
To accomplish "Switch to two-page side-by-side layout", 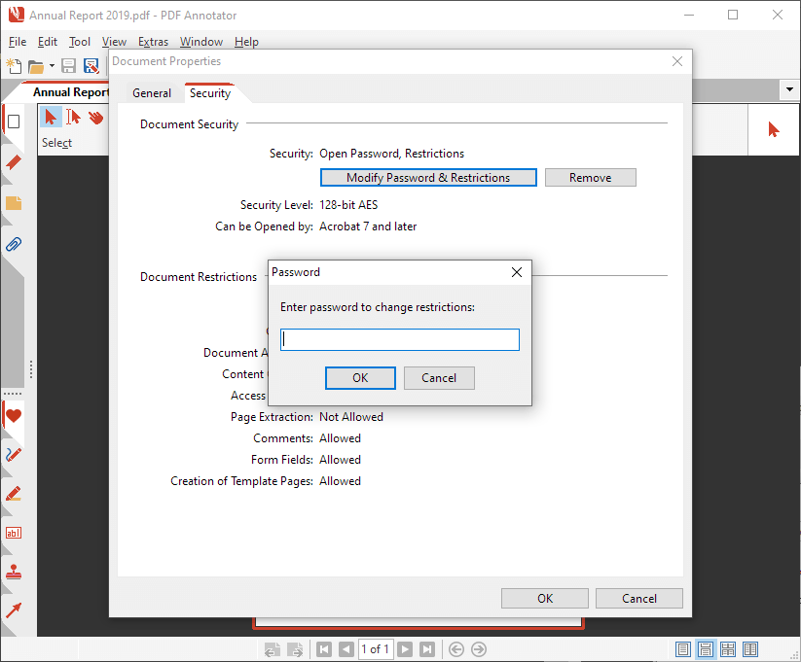I will pyautogui.click(x=749, y=649).
